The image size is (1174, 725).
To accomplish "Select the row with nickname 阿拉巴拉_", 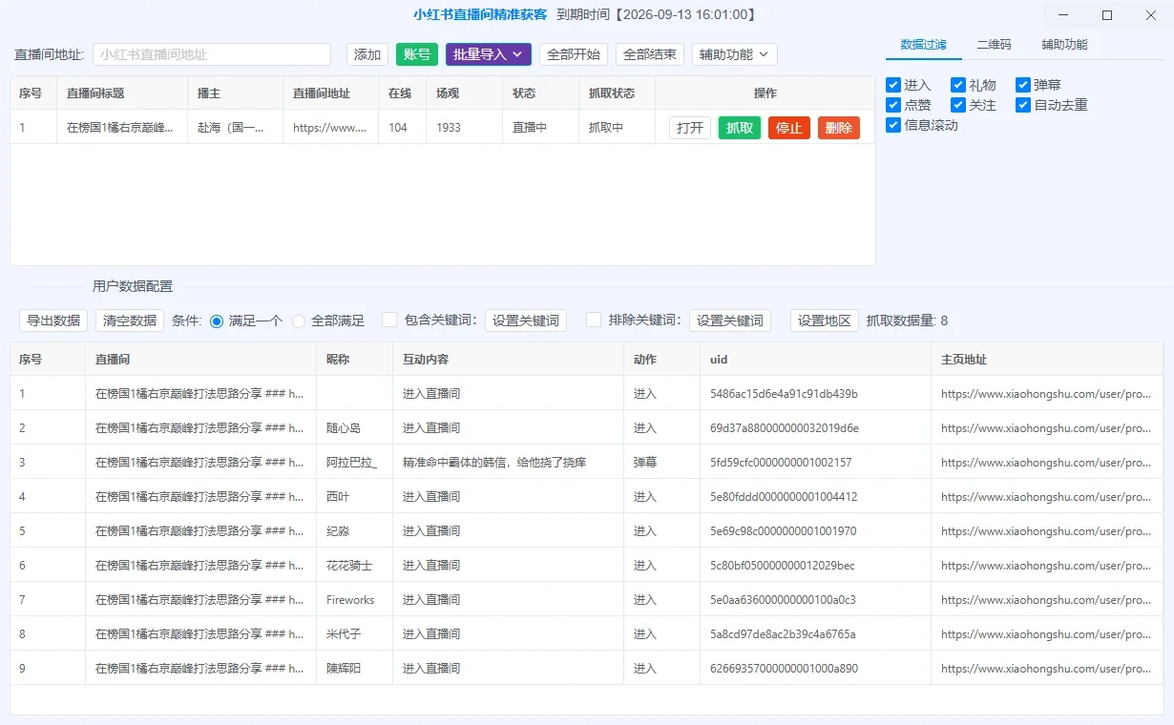I will pyautogui.click(x=586, y=463).
